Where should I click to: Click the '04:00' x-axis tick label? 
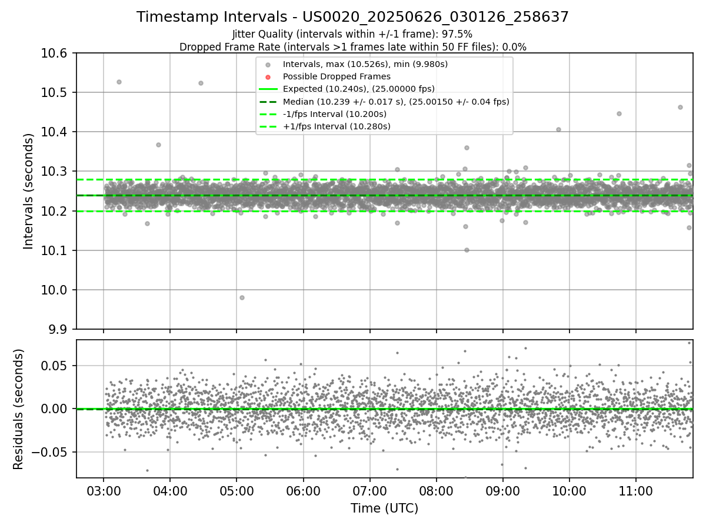point(170,491)
